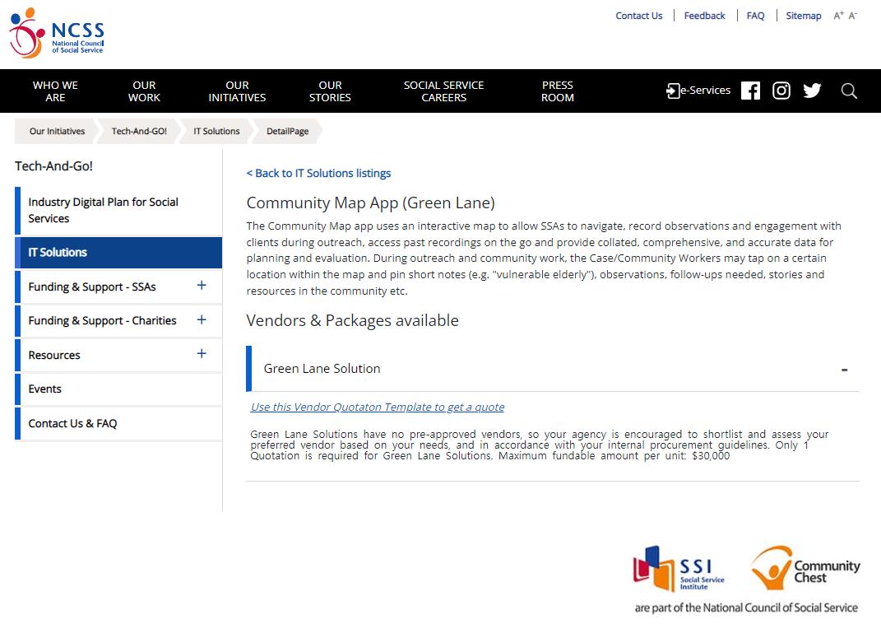Click the SSI Social Service Institute logo
881x624 pixels.
click(679, 569)
